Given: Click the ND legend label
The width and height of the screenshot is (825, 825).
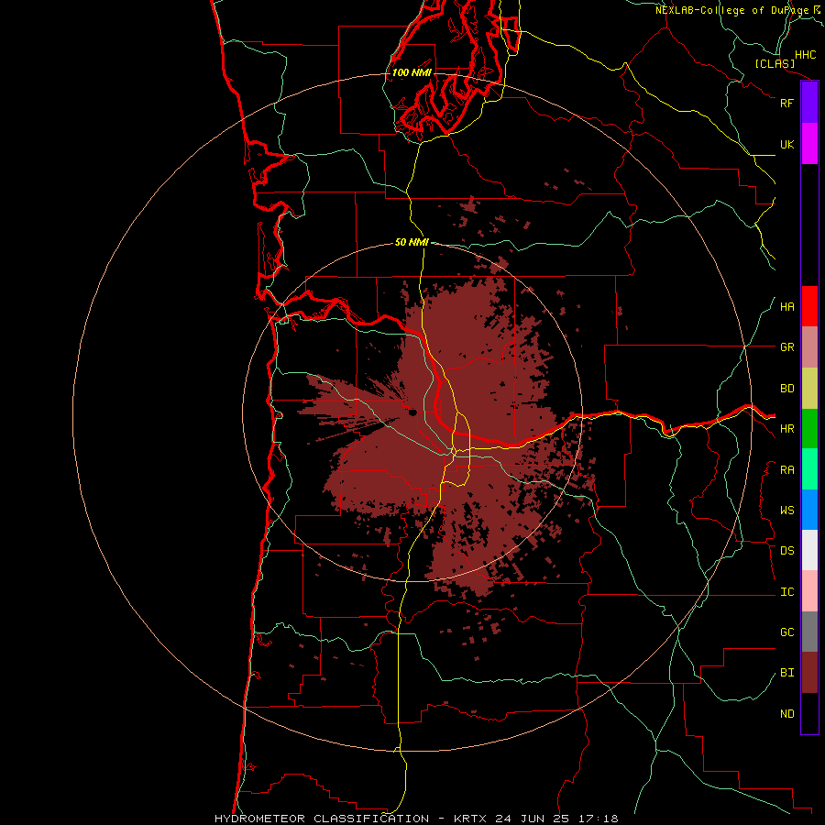Looking at the screenshot, I should (x=786, y=714).
